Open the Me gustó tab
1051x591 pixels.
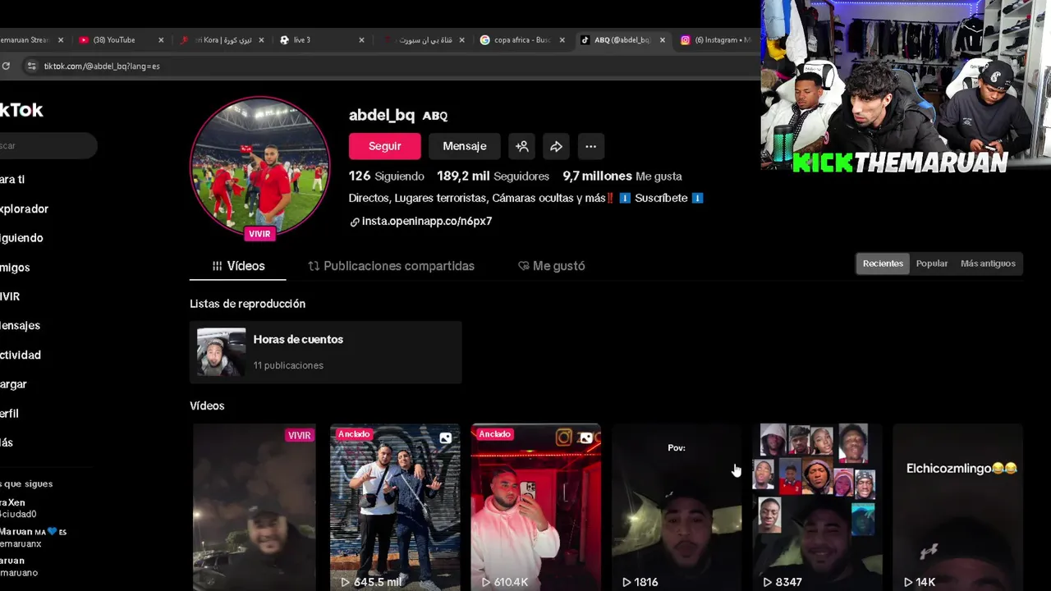[551, 266]
